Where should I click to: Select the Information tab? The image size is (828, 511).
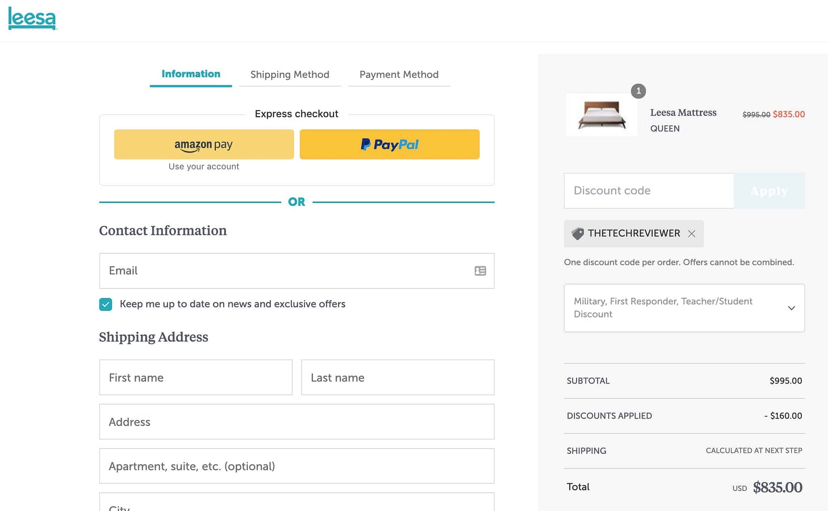click(x=191, y=75)
